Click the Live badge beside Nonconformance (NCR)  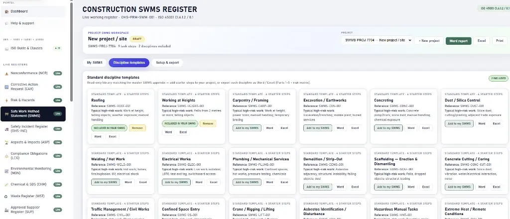coord(58,74)
